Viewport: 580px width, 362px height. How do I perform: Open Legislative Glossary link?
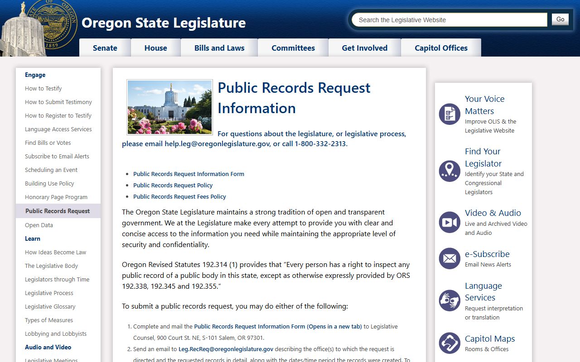[50, 306]
